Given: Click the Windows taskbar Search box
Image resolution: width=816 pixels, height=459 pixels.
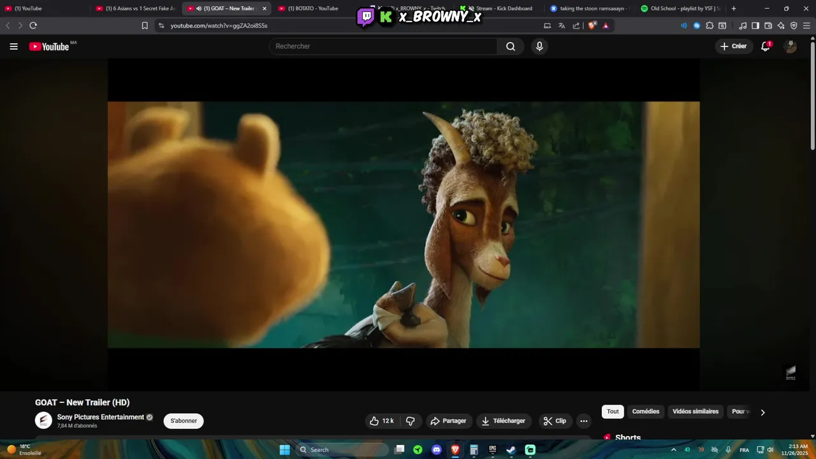Looking at the screenshot, I should pyautogui.click(x=342, y=449).
